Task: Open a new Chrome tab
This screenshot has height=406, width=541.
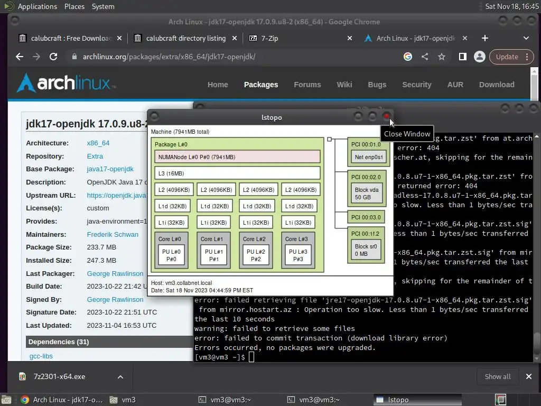Action: (x=485, y=38)
